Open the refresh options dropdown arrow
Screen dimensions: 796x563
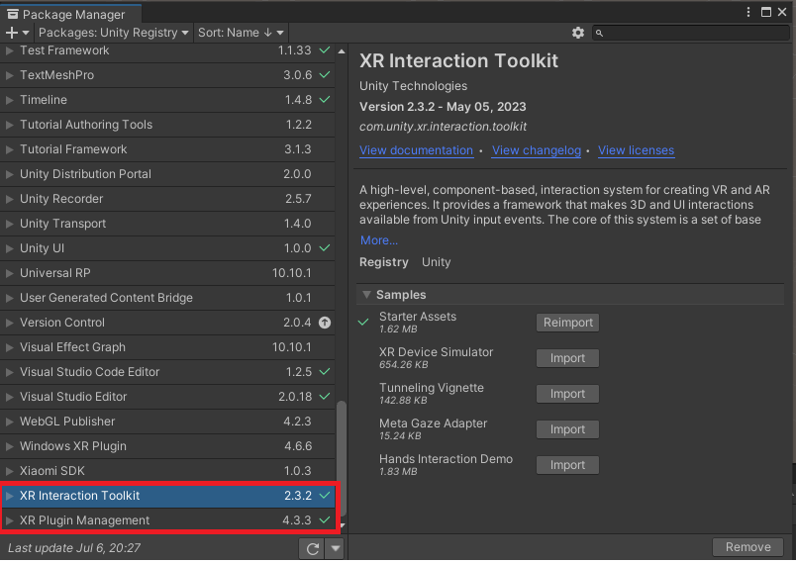335,548
